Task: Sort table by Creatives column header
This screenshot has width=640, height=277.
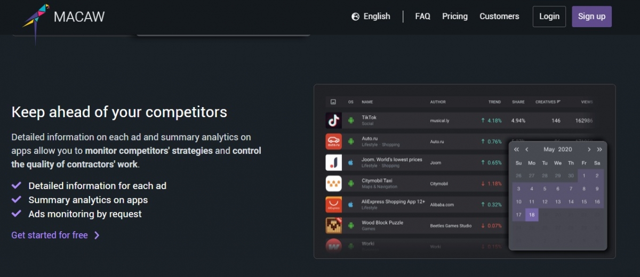Action: tap(548, 102)
